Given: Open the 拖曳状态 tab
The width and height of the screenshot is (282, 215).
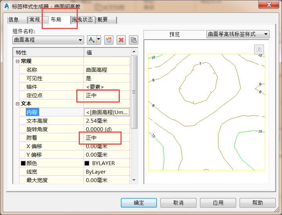Looking at the screenshot, I should coord(83,20).
